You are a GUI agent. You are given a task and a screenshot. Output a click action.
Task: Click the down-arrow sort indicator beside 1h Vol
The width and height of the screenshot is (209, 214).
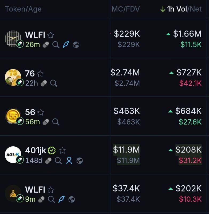click(x=163, y=9)
